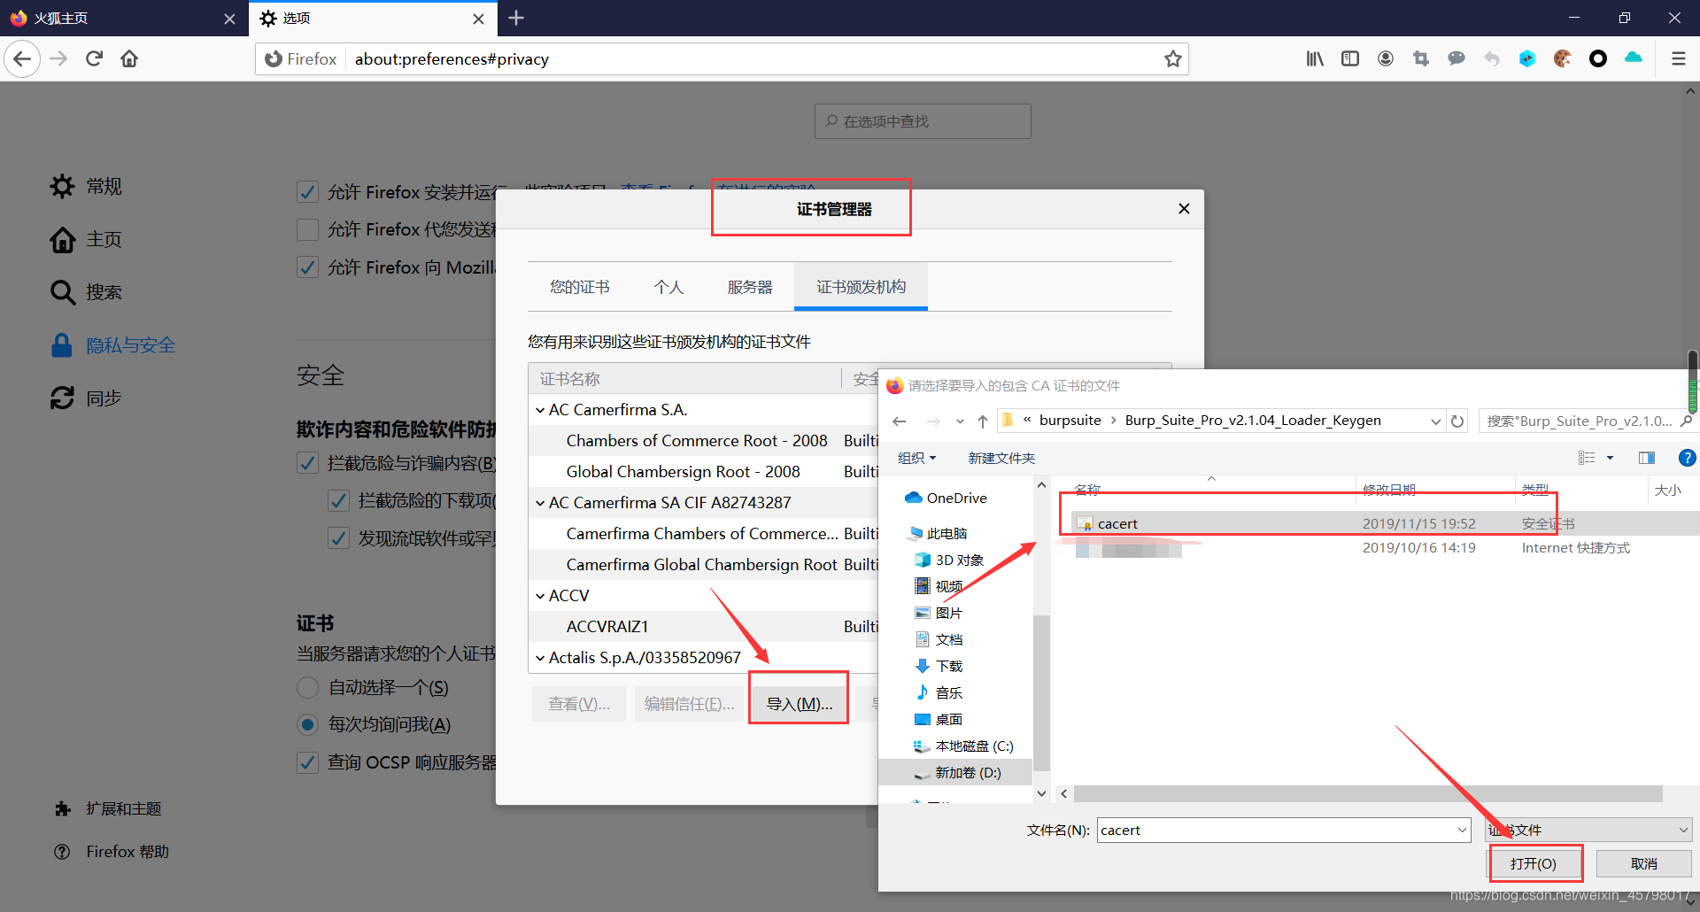The image size is (1700, 912).
Task: Switch to 个人 tab
Action: [668, 287]
